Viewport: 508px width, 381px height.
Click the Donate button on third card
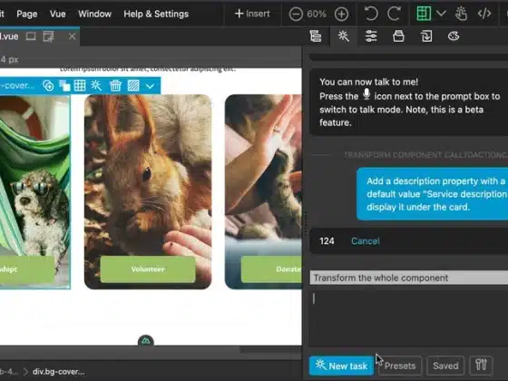tap(271, 269)
